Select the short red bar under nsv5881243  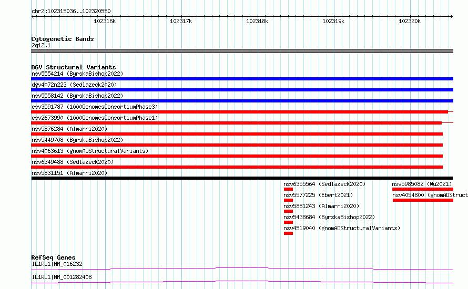coord(288,211)
